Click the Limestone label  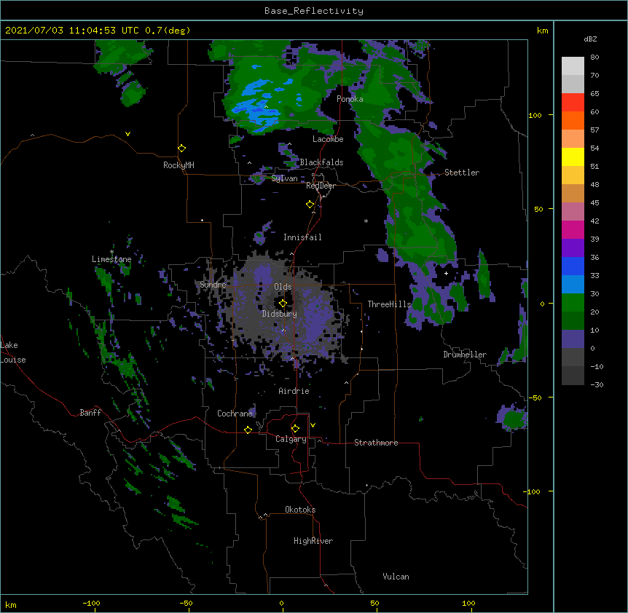point(111,259)
